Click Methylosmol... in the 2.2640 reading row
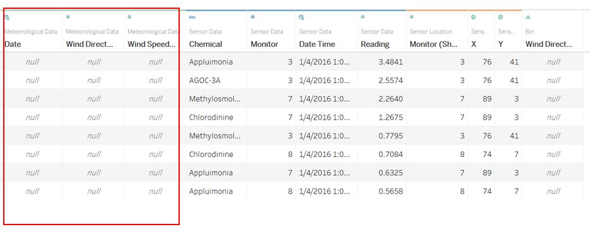 215,99
